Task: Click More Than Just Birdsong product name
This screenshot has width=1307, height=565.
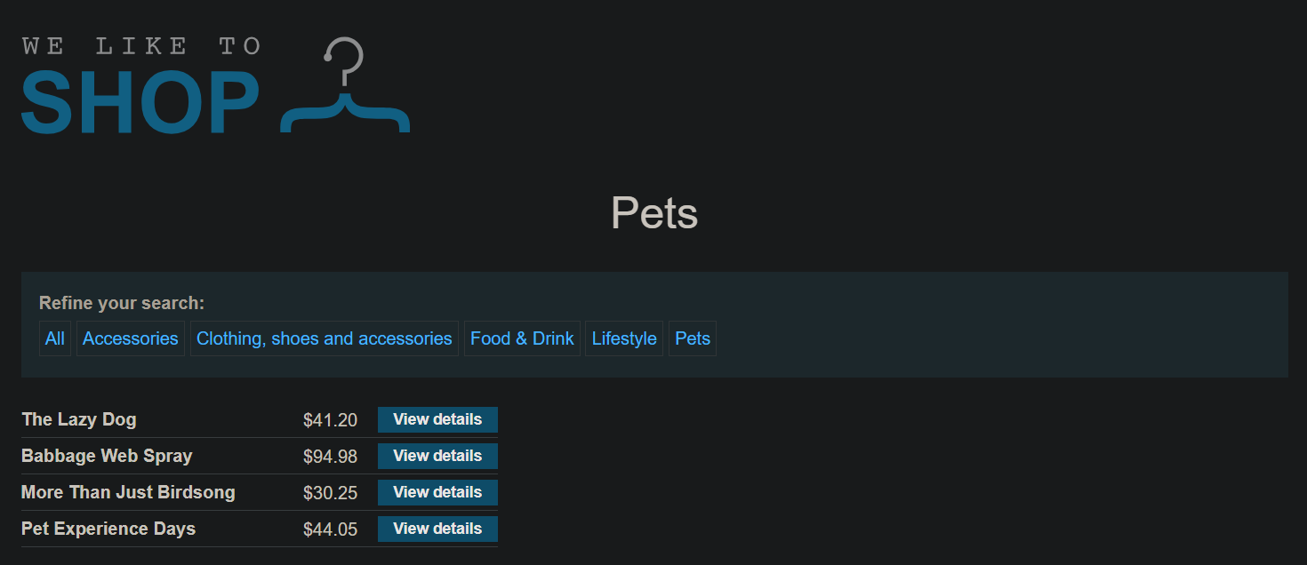Action: (x=128, y=492)
